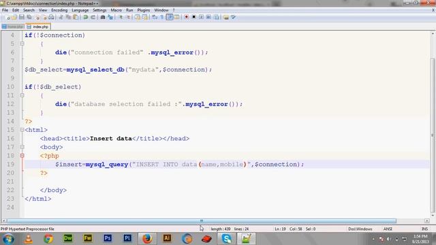Zoom out using the toolbar icon
436x245 pixels.
pyautogui.click(x=128, y=17)
